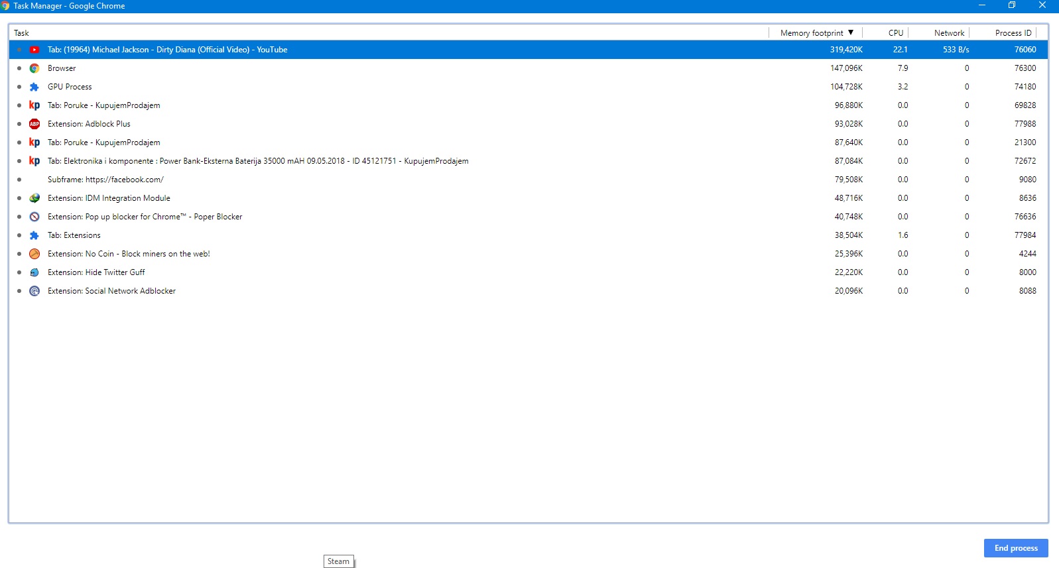Viewport: 1059px width, 568px height.
Task: Click the End process button
Action: 1016,548
